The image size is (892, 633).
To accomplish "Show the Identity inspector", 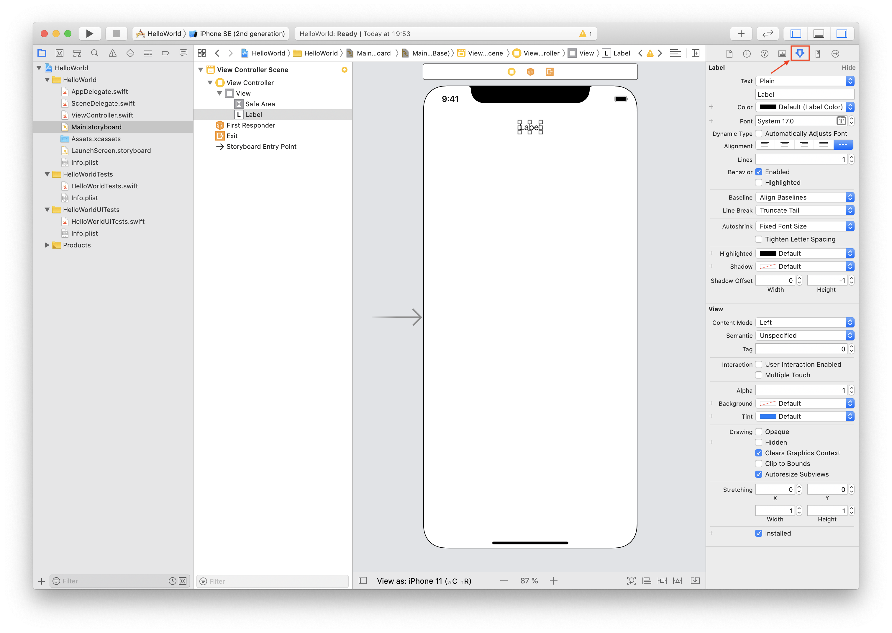I will tap(782, 54).
